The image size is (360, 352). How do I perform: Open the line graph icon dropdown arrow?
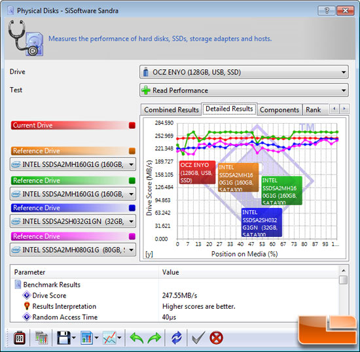119,338
